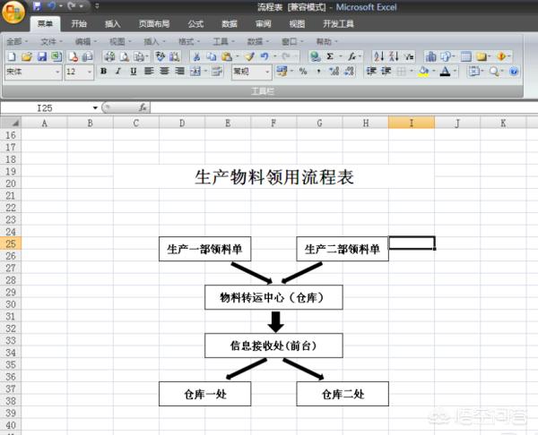The width and height of the screenshot is (538, 435).
Task: Click the Save icon in the toolbar
Action: tap(41, 56)
